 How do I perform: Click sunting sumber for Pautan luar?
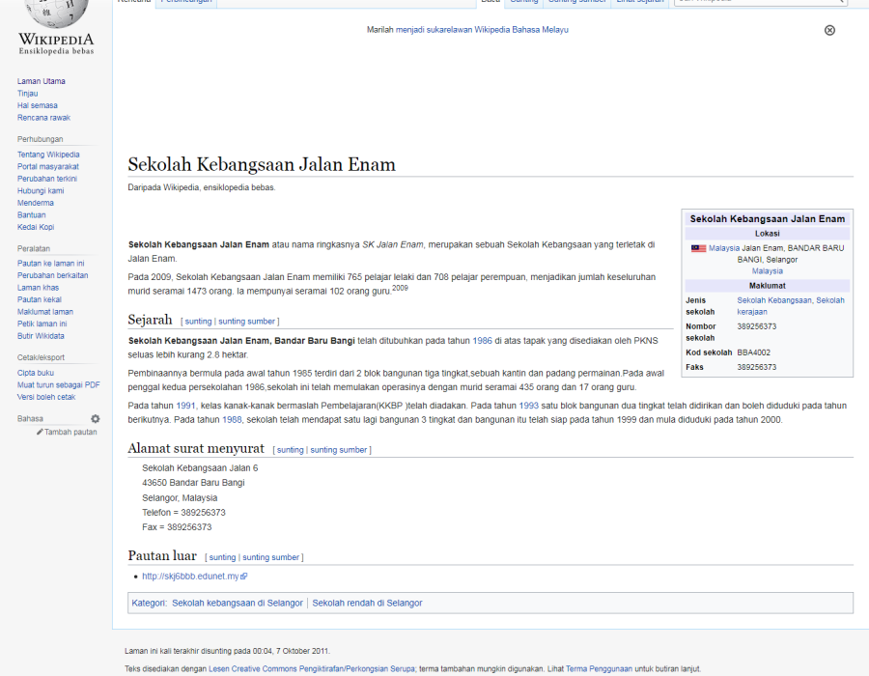coord(271,557)
